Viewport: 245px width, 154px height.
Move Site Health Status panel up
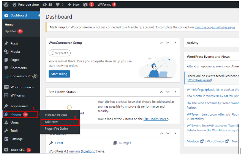161,92
